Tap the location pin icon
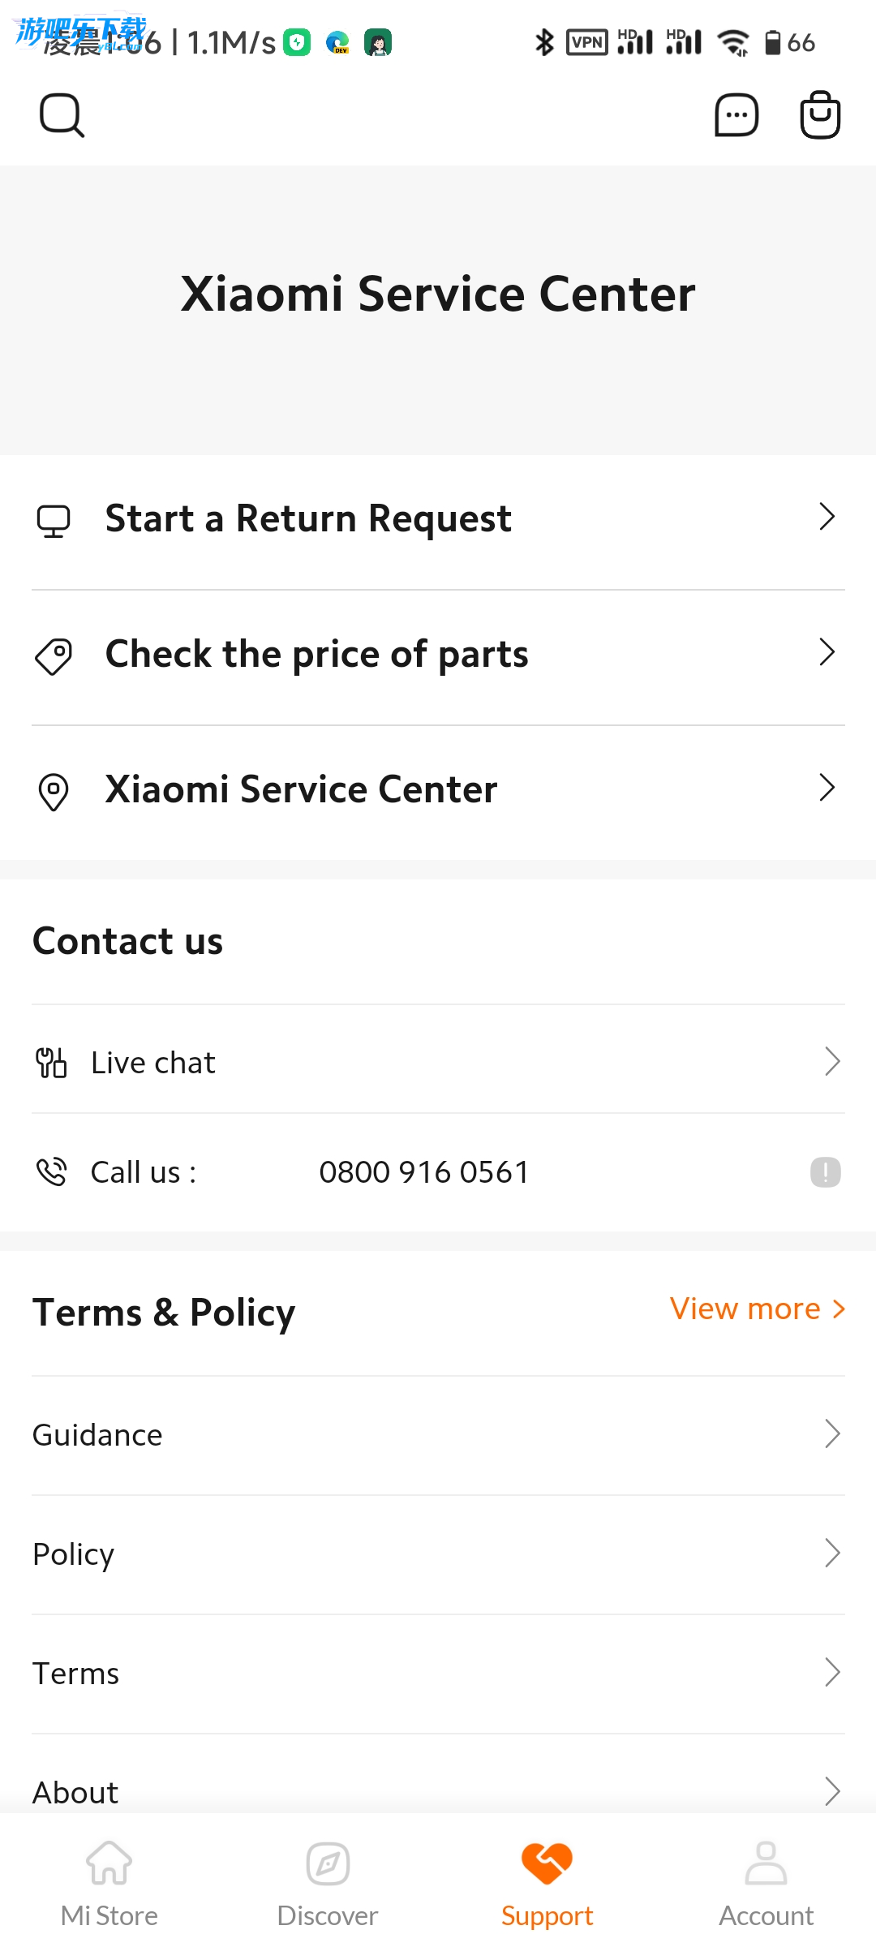 point(54,791)
